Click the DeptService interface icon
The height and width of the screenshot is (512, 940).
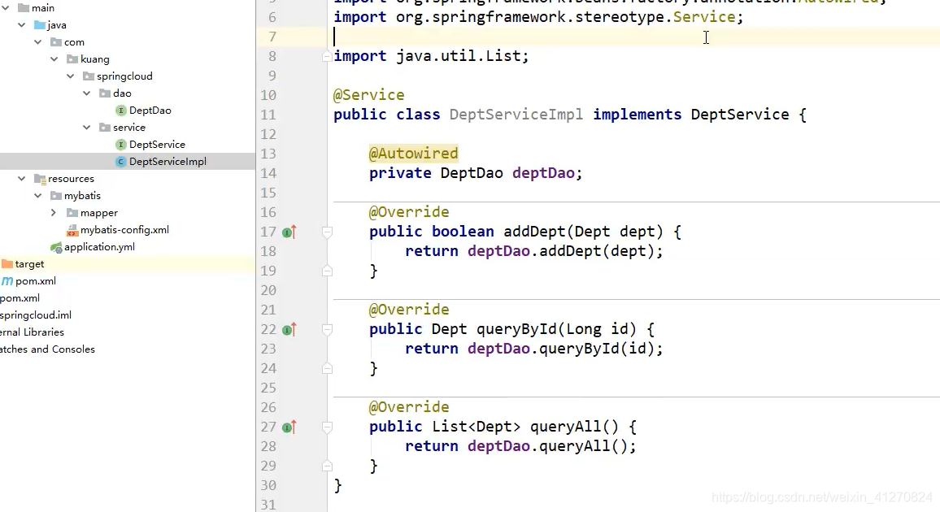(x=120, y=145)
